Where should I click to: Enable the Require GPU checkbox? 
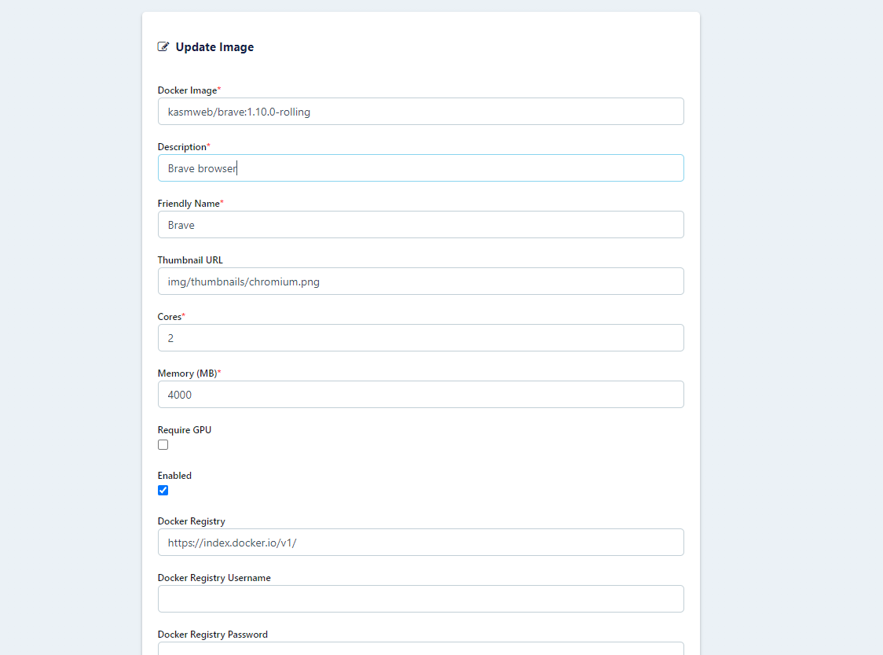163,444
